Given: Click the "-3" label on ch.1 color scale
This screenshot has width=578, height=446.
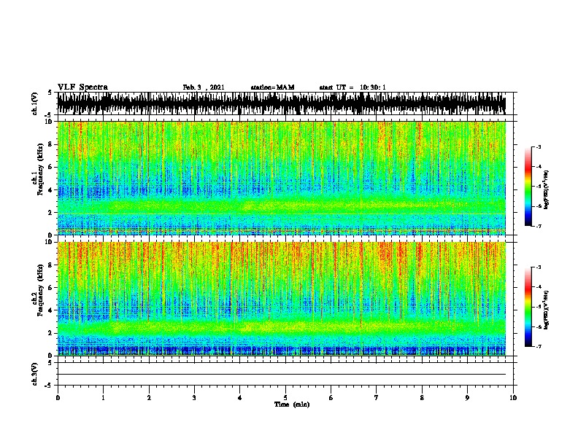Looking at the screenshot, I should (x=538, y=147).
